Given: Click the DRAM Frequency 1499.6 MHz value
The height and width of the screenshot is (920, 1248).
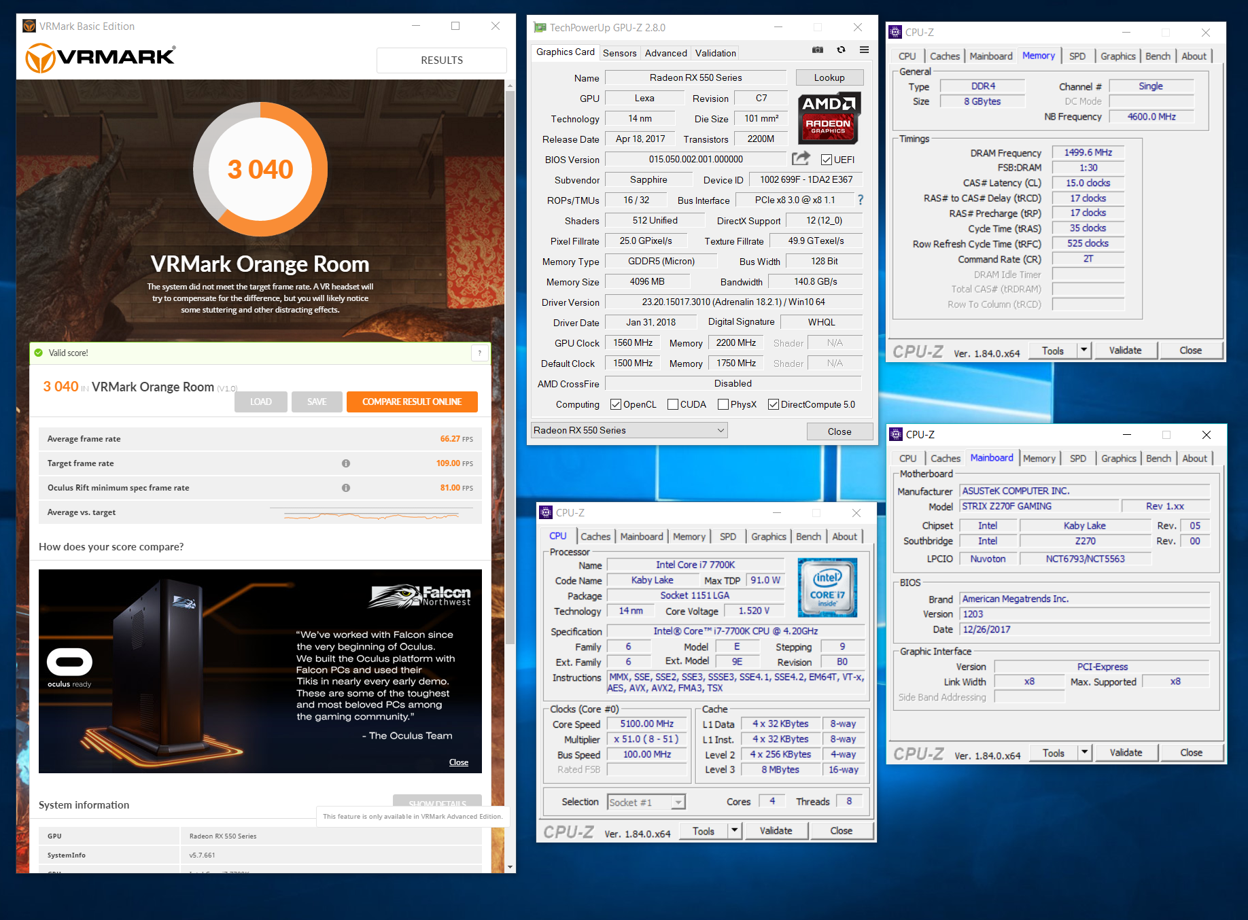Looking at the screenshot, I should pyautogui.click(x=1088, y=152).
